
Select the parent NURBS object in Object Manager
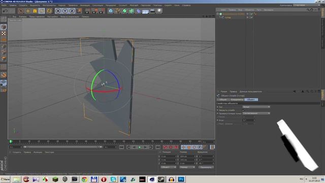234,14
